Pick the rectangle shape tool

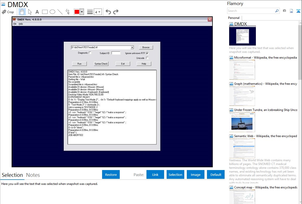(45, 12)
